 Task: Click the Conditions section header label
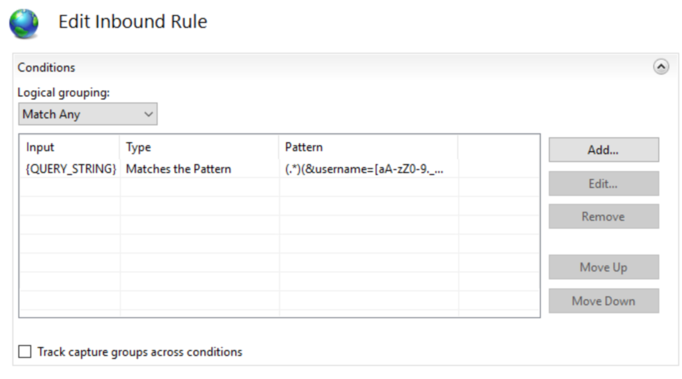46,67
